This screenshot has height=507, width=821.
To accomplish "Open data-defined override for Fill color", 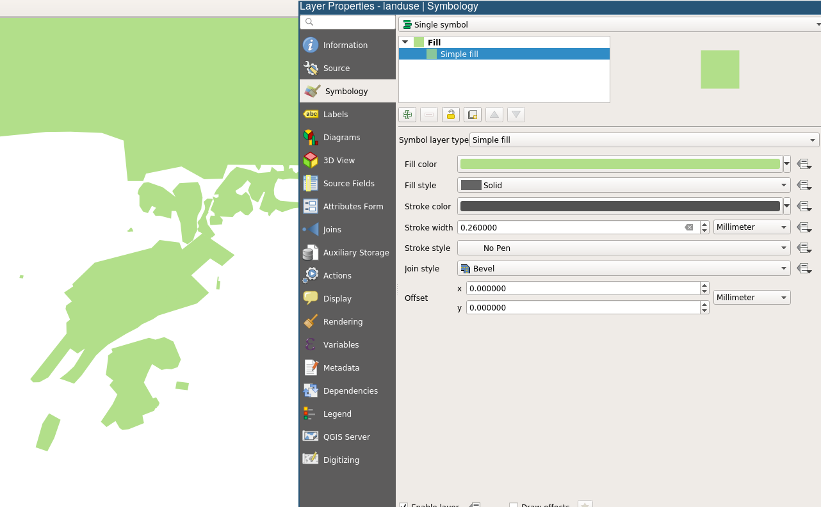I will point(804,165).
